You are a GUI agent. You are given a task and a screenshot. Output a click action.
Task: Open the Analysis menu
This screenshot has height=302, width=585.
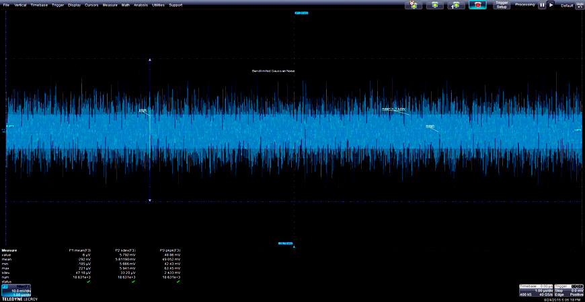tap(141, 5)
